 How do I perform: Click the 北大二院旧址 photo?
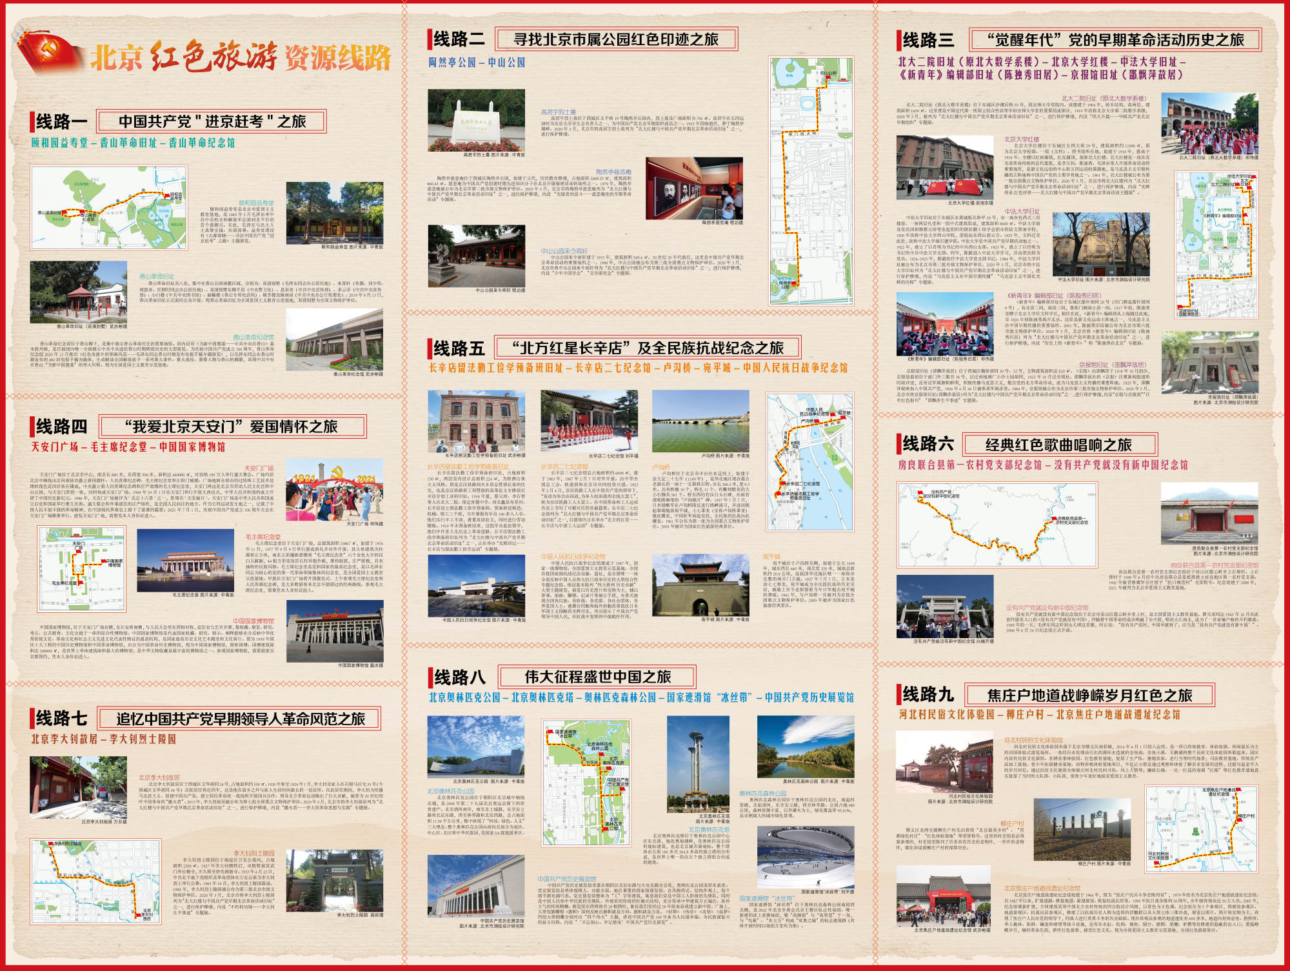click(1209, 124)
